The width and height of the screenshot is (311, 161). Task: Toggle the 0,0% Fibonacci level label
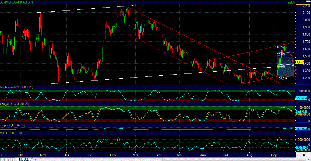tap(281, 47)
